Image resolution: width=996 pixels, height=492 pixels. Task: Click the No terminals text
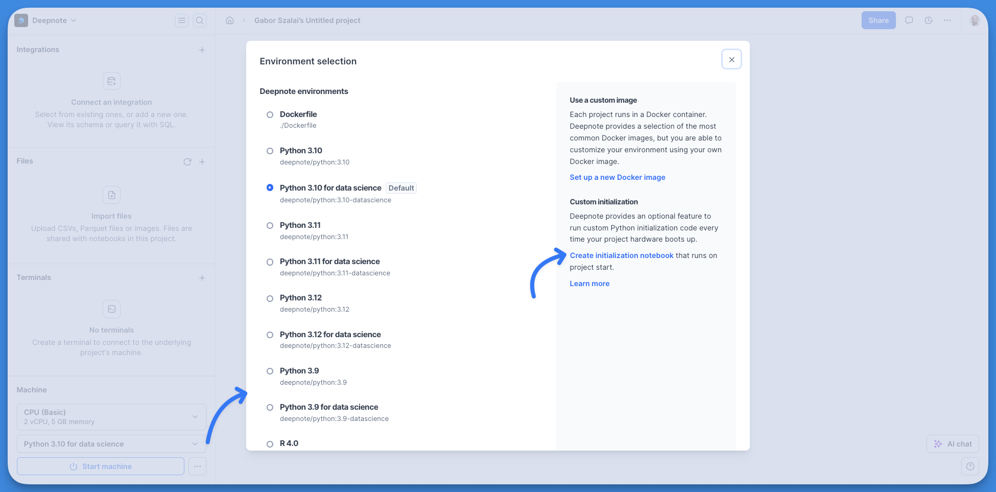(111, 330)
